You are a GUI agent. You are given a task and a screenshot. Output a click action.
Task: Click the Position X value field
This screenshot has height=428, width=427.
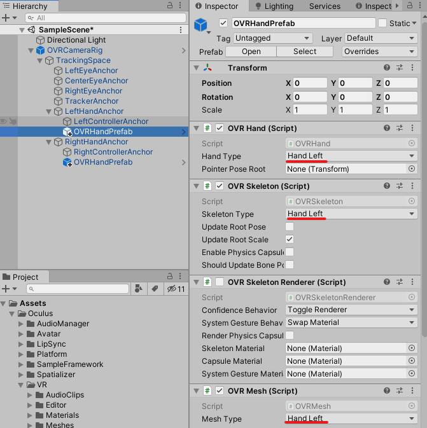coord(310,83)
